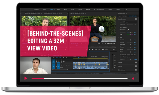The image size is (159, 95).
Task: Click the Auto tone button
Action: tap(132, 57)
